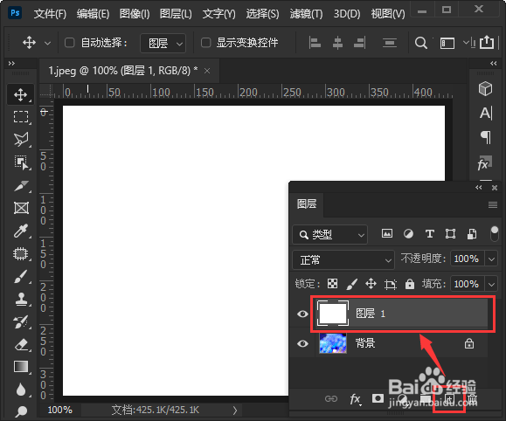This screenshot has width=506, height=421.
Task: Add a layer mask
Action: coord(378,398)
